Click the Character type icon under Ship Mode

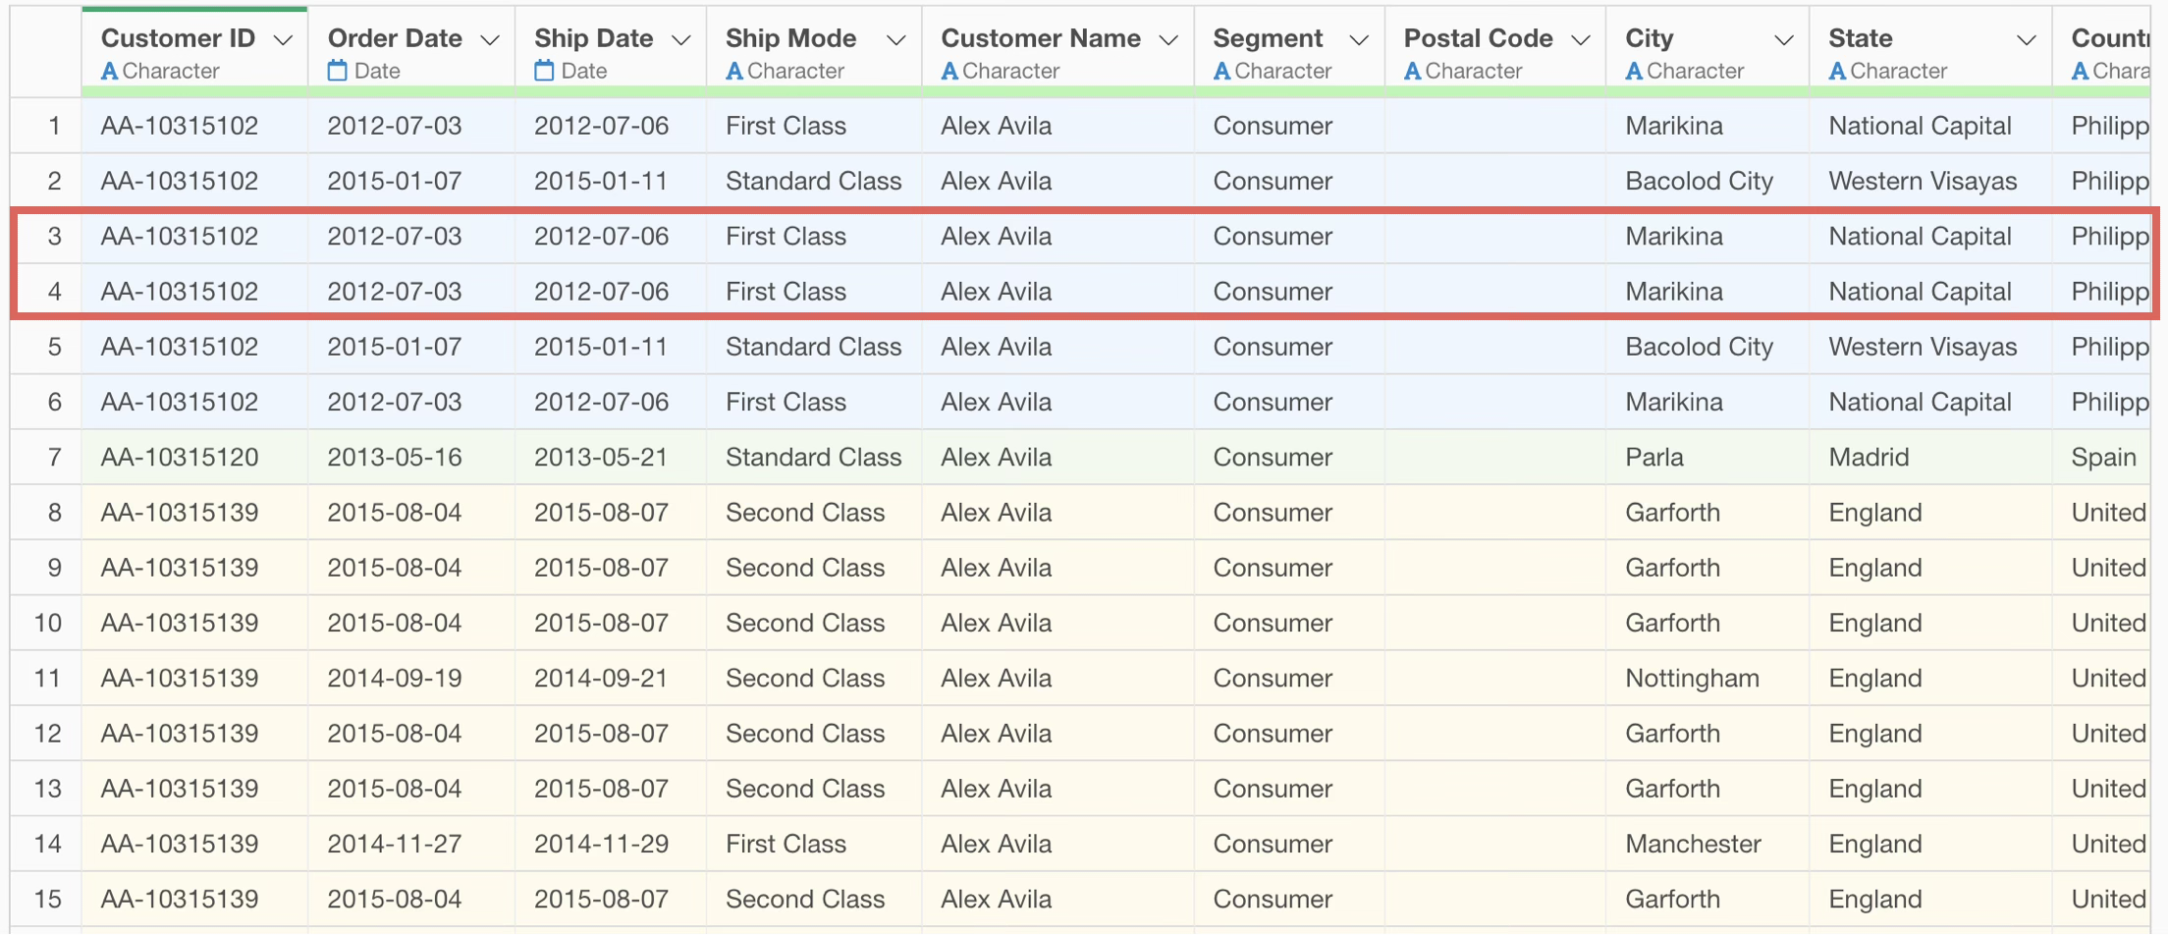(733, 71)
